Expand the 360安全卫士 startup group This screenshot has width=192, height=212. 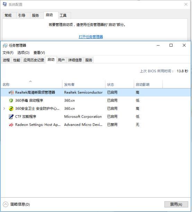tap(4, 108)
